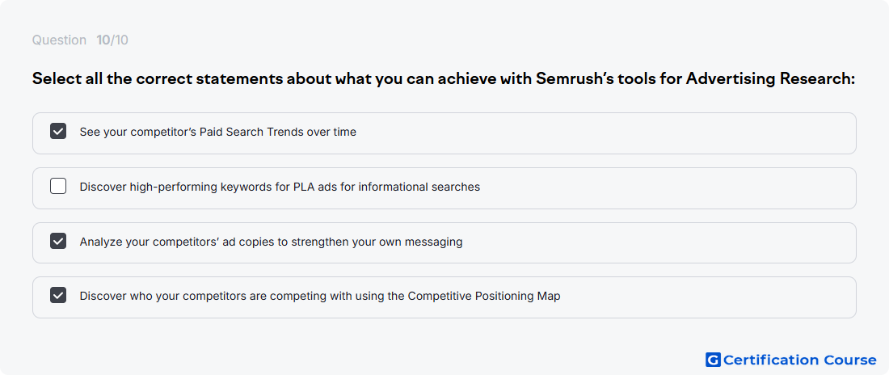The image size is (889, 375).
Task: Click the bold Advertising Research question heading
Action: (x=444, y=79)
